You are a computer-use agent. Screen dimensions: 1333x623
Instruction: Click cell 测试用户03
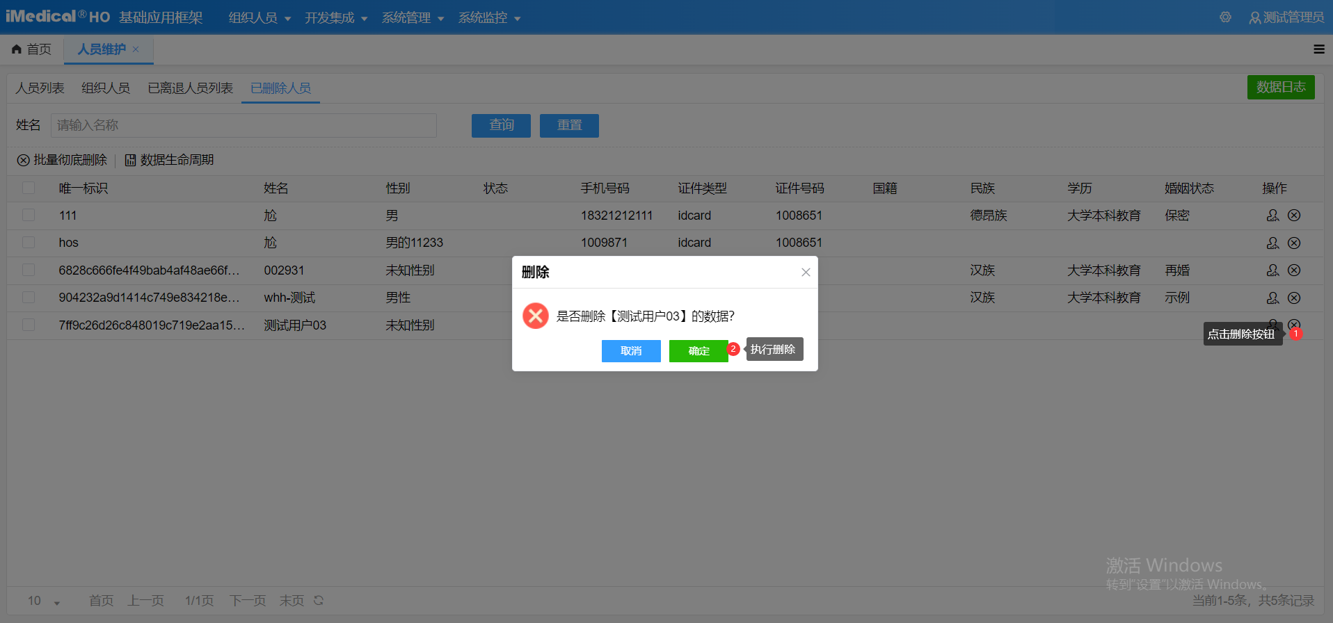pyautogui.click(x=295, y=325)
